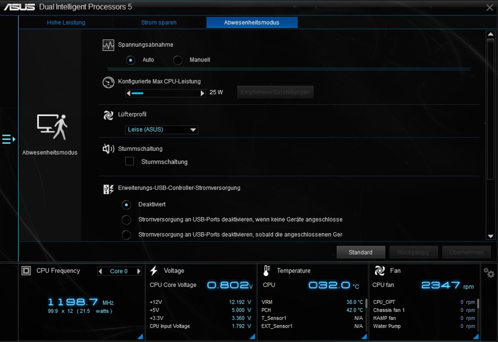Click the Chassis fan 1 row
The height and width of the screenshot is (342, 498).
coord(424,310)
